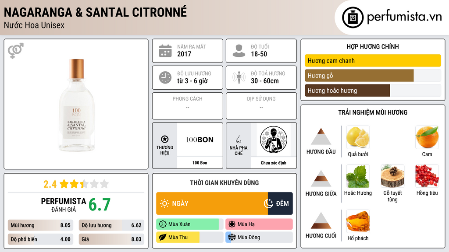Screen dimensions: 449x252
Task: Click the Trải nghiệm mùi hương heading
Action: pos(373,112)
